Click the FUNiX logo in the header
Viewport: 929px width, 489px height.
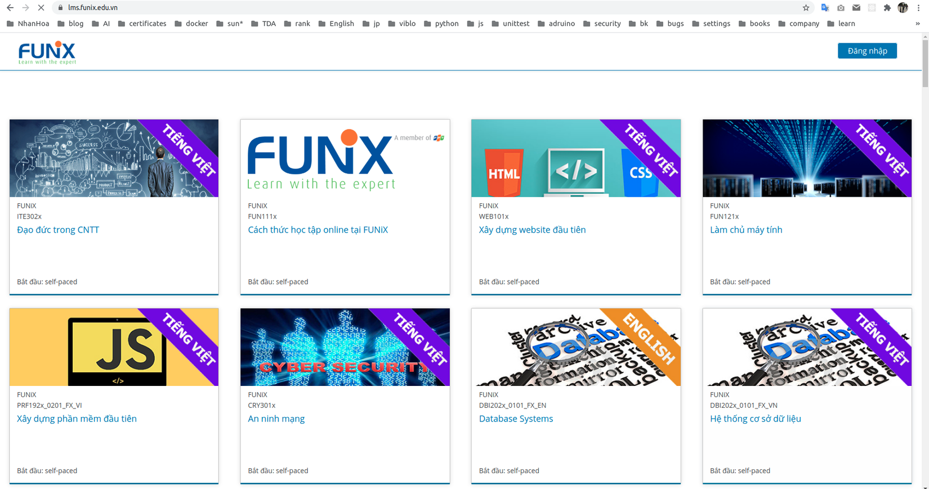pyautogui.click(x=47, y=53)
